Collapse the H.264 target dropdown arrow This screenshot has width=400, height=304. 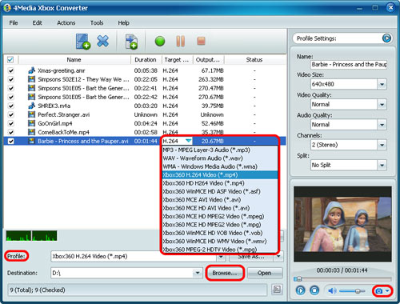coord(188,141)
